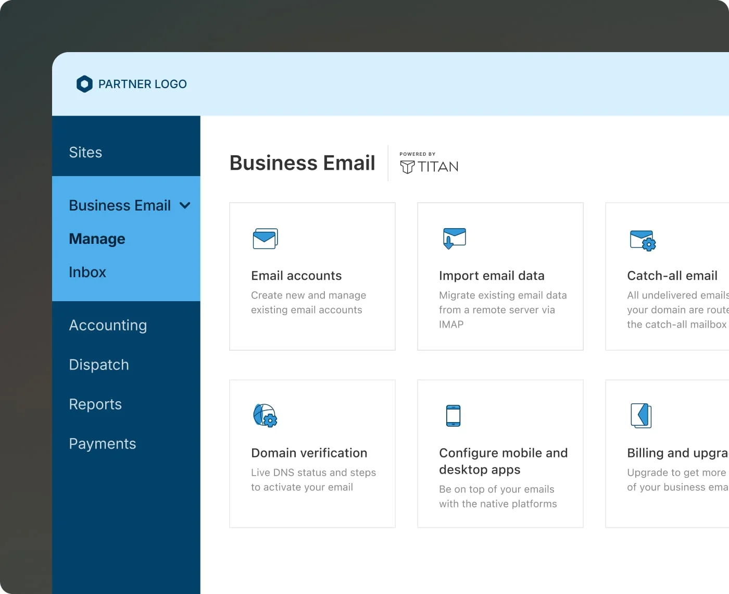Click the Titan logo icon
The image size is (729, 594).
coord(407,167)
